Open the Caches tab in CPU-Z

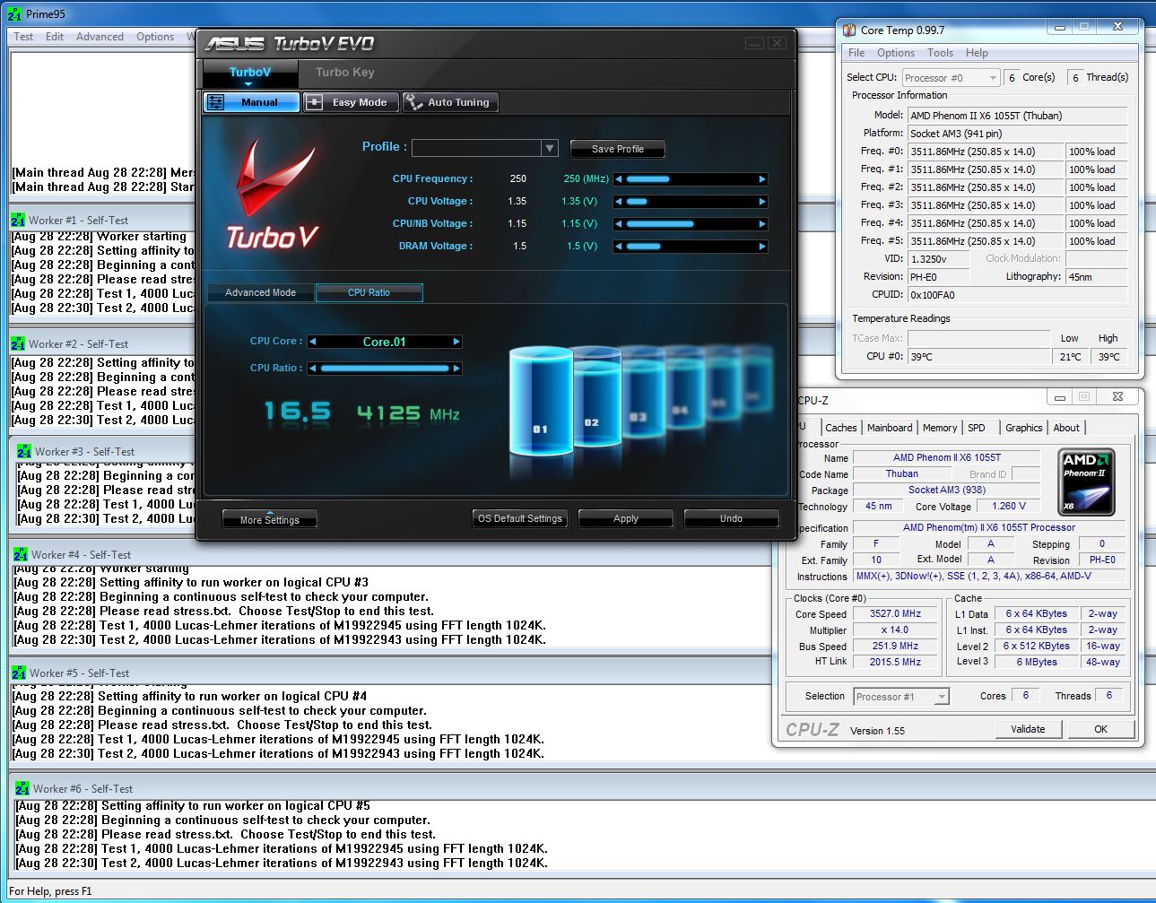(841, 428)
